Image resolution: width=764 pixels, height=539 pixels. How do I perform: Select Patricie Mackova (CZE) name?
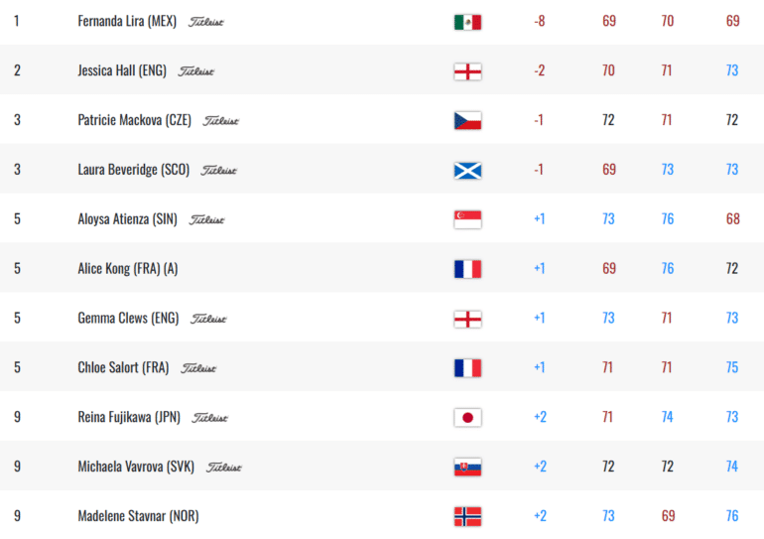click(135, 120)
